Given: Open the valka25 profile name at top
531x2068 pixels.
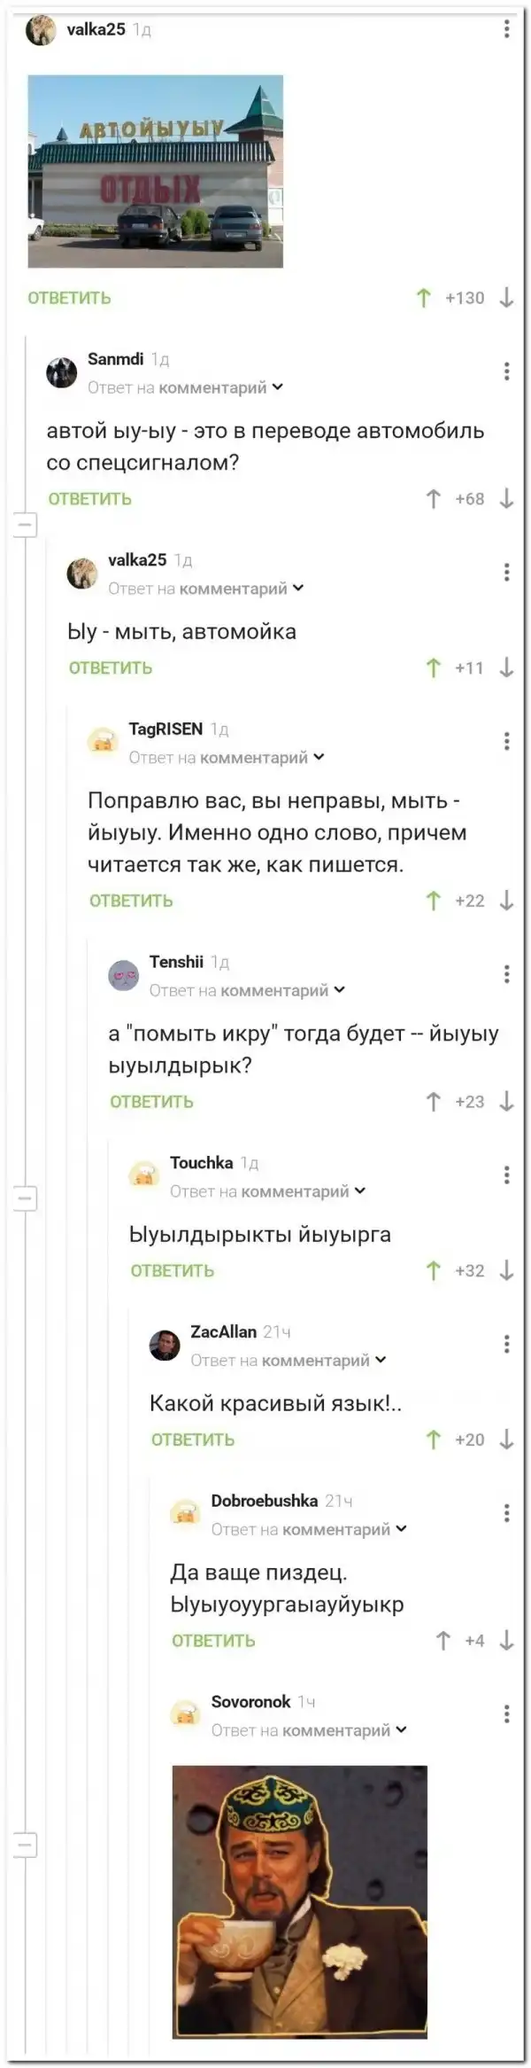Looking at the screenshot, I should tap(96, 29).
